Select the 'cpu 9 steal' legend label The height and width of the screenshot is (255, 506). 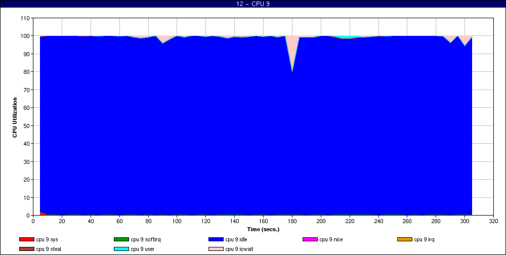pos(49,249)
